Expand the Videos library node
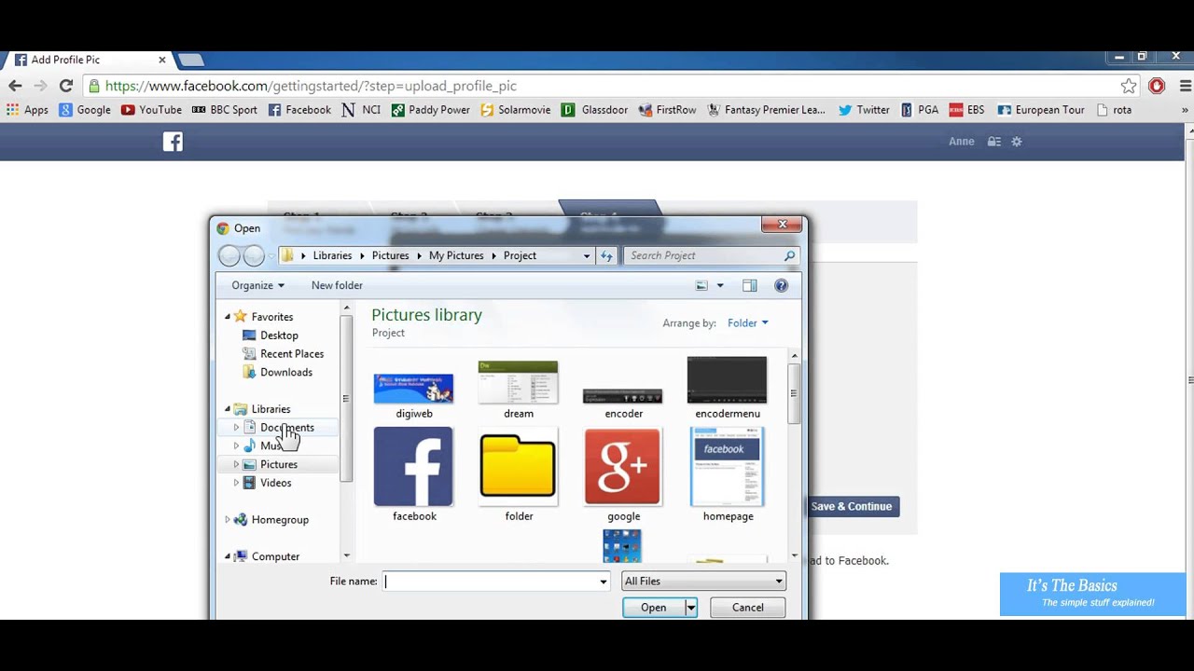Screen dimensions: 1194x671 (x=236, y=483)
